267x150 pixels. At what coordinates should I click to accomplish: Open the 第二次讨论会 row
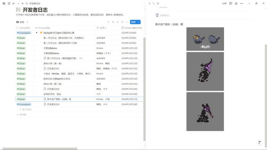click(60, 43)
